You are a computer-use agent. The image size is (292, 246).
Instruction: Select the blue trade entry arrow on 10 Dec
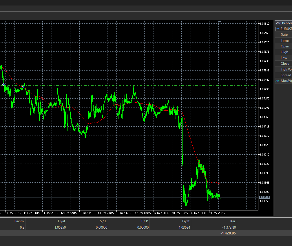(x=3, y=84)
